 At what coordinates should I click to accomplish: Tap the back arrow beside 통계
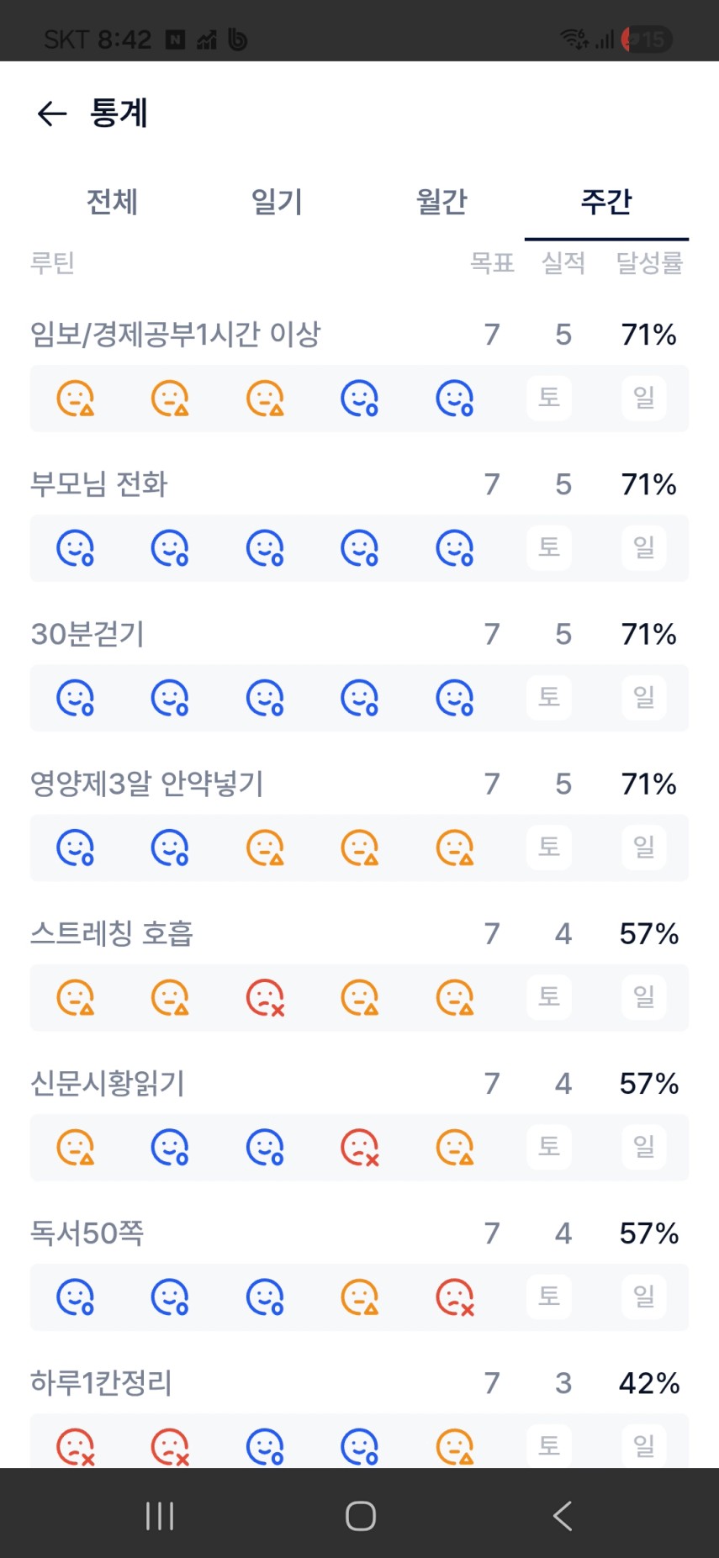pyautogui.click(x=52, y=114)
